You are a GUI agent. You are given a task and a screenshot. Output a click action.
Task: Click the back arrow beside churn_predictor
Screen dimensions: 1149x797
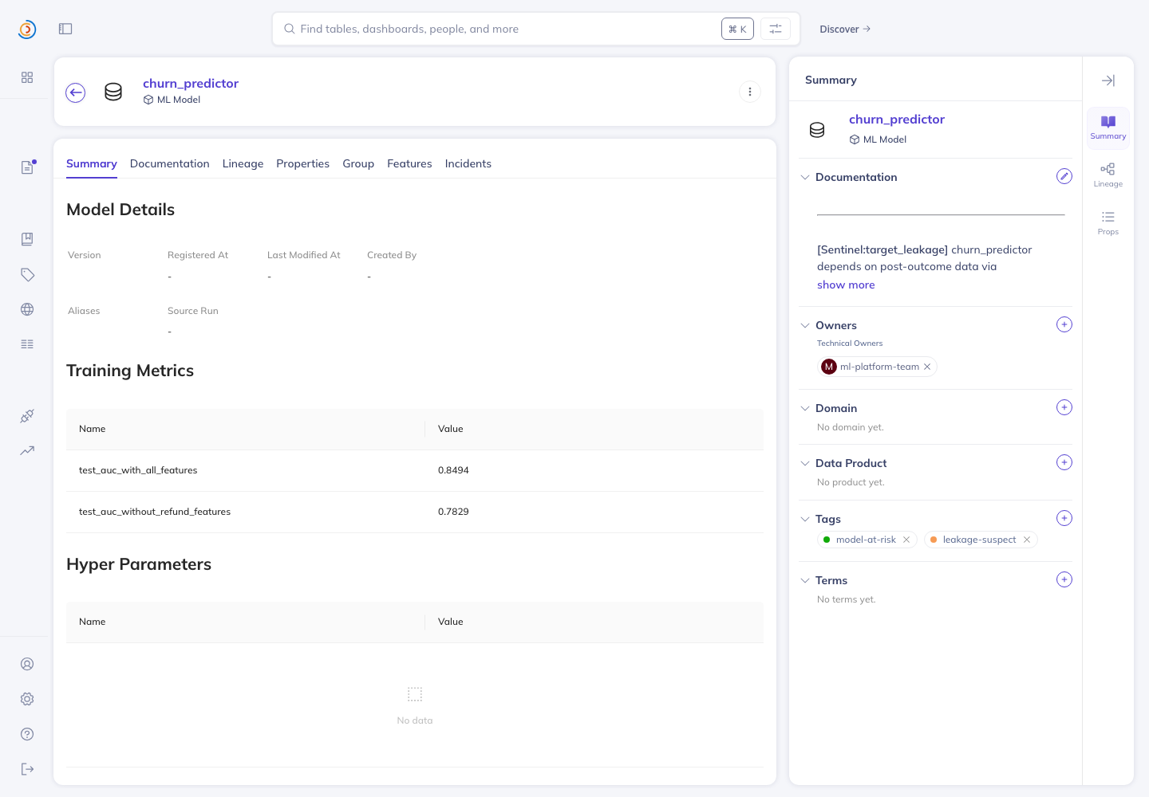(x=76, y=92)
